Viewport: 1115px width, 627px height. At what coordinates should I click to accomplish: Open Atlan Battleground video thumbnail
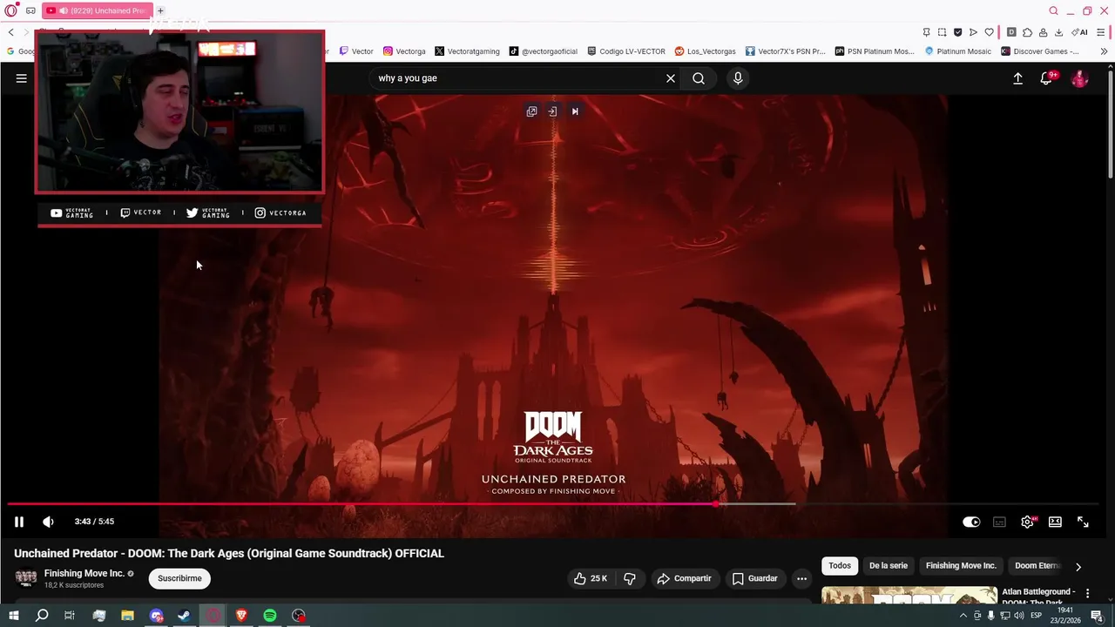pyautogui.click(x=909, y=595)
